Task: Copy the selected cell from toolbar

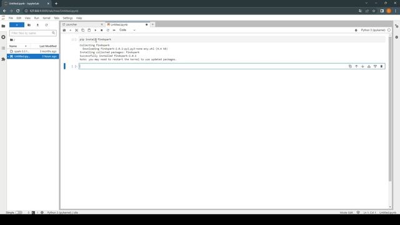Action: (83, 30)
